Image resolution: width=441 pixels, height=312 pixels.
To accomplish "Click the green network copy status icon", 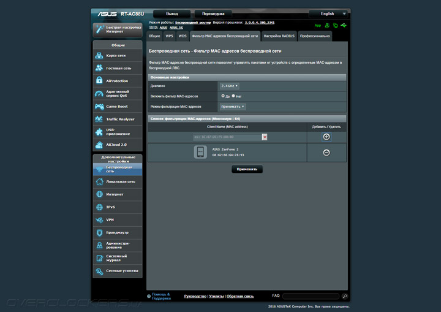I will pos(335,25).
